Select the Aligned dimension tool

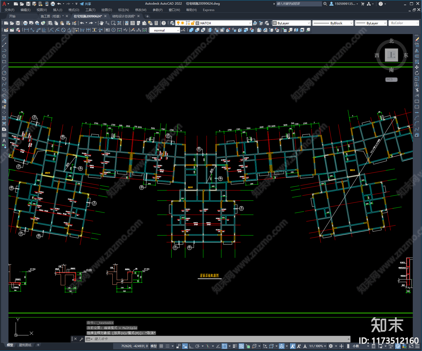click(x=32, y=30)
